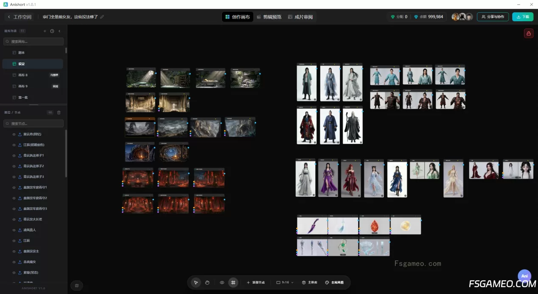Hide the 江辰 layer via its eye icon

coord(14,241)
